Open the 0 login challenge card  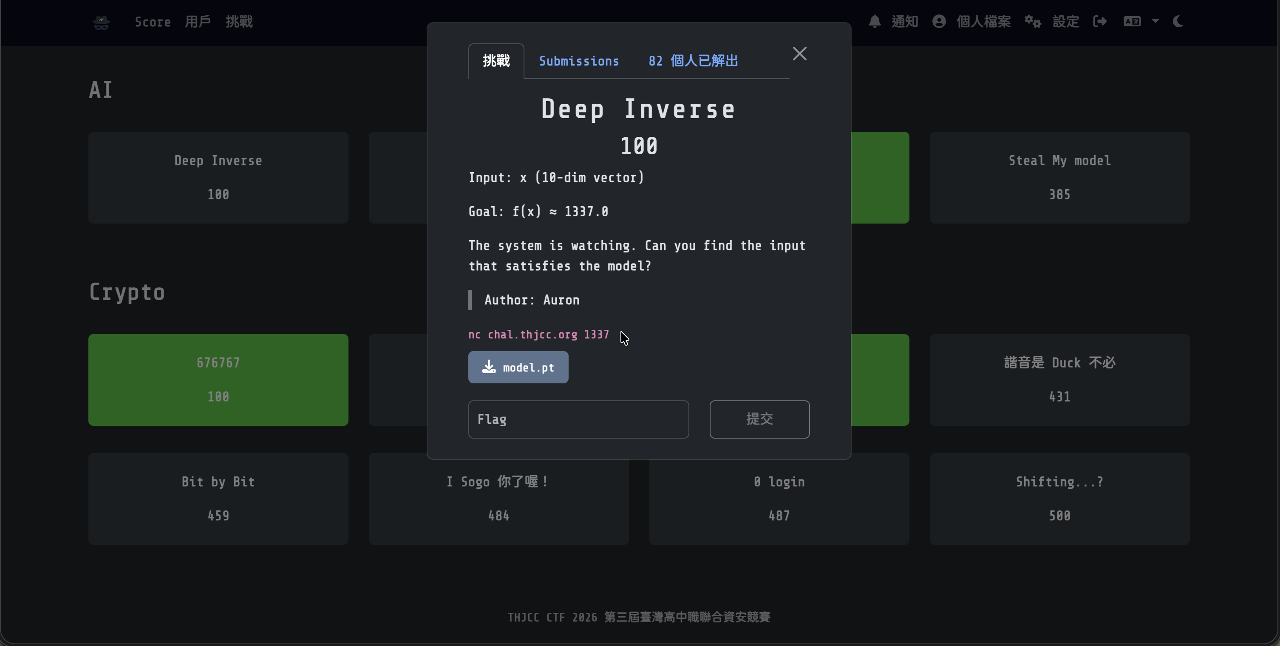coord(779,499)
